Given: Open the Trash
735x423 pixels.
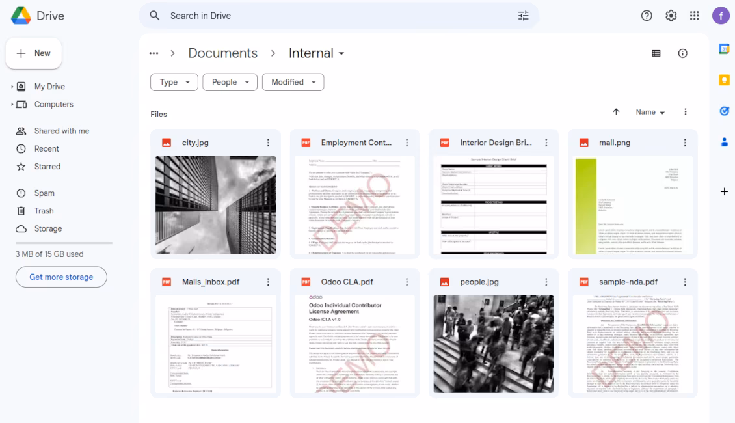Looking at the screenshot, I should point(44,211).
